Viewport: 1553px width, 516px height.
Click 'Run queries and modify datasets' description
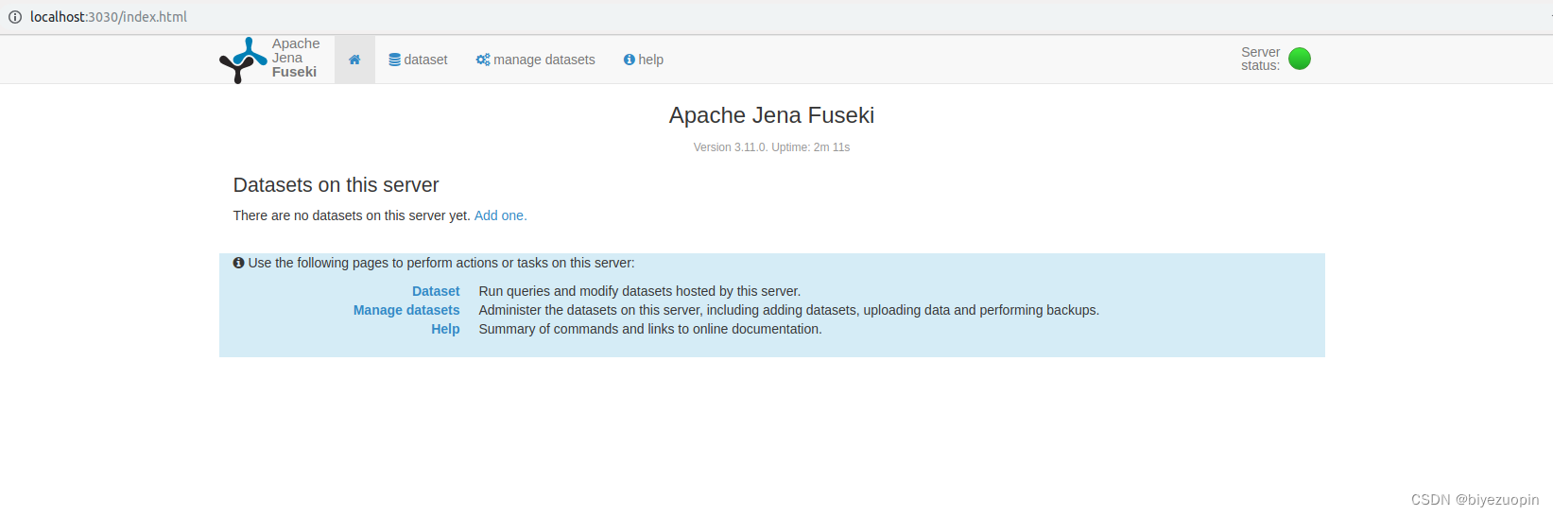639,291
